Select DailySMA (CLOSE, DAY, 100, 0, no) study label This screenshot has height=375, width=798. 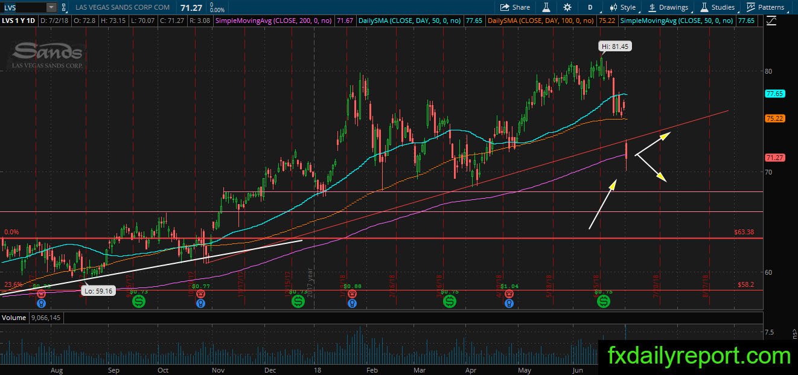[x=541, y=21]
